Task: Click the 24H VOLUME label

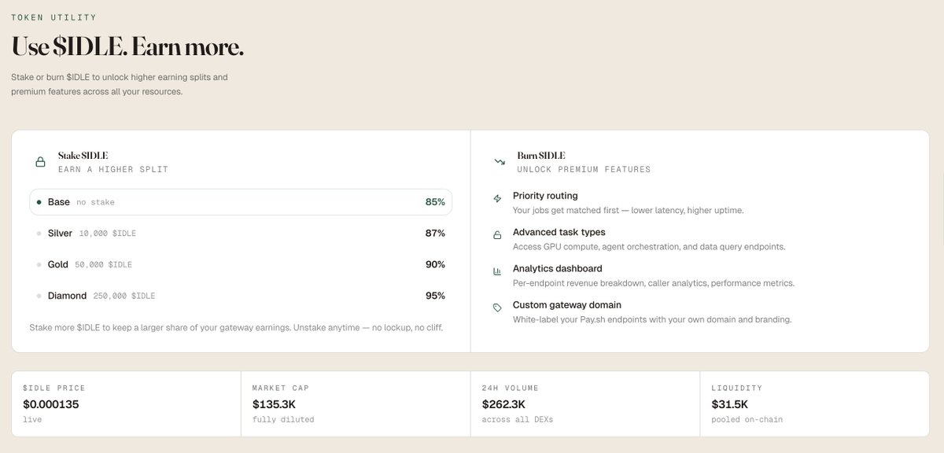Action: point(511,389)
